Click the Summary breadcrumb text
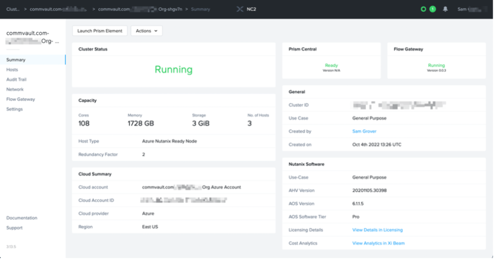Image resolution: width=494 pixels, height=259 pixels. point(200,9)
